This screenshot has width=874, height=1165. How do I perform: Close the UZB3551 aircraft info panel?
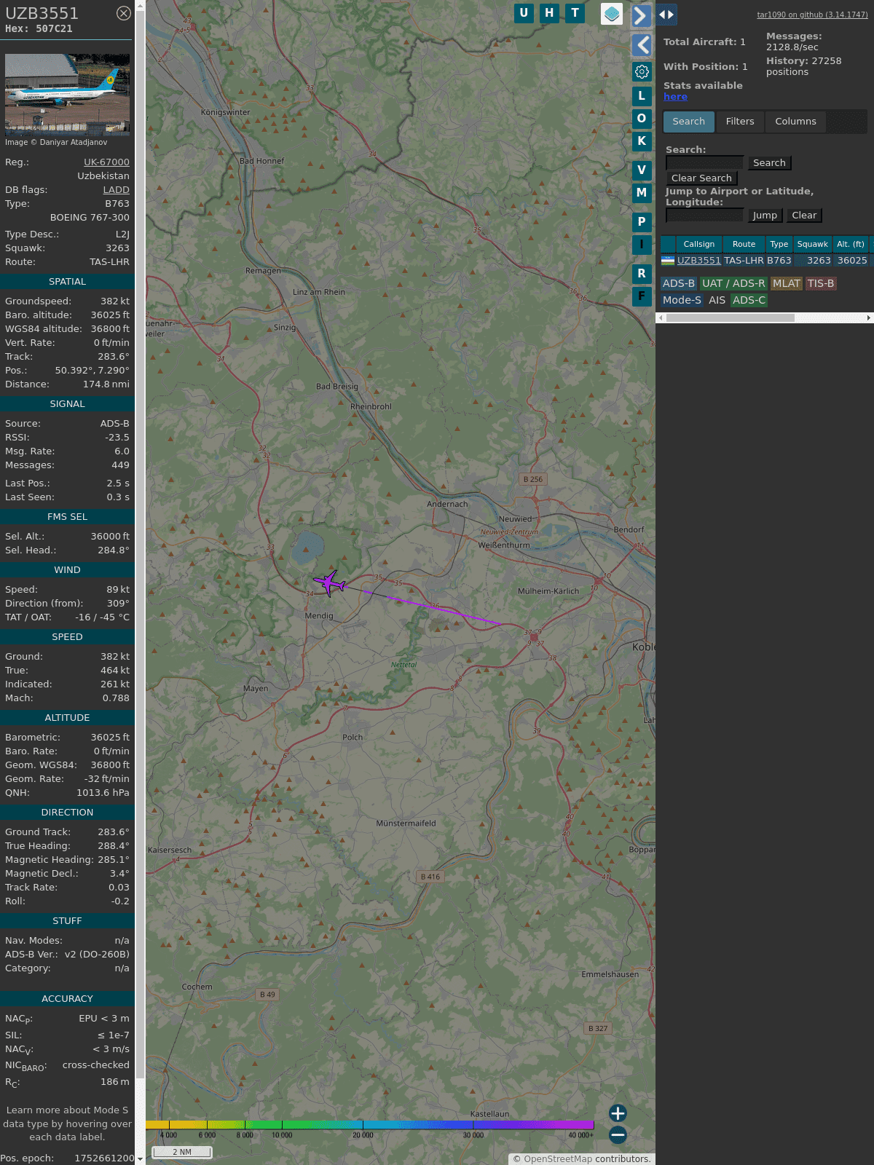pyautogui.click(x=124, y=13)
